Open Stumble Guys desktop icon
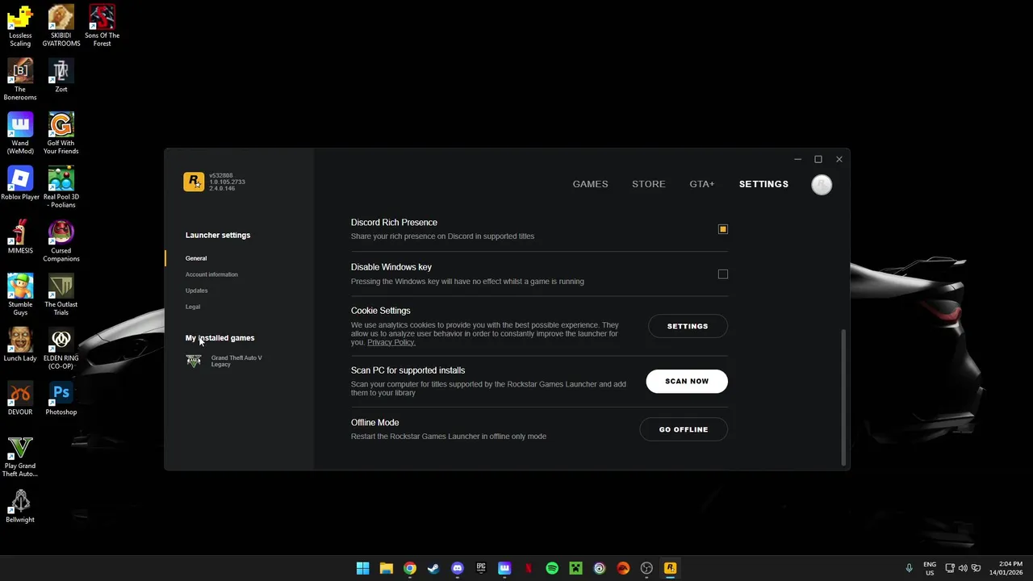Image resolution: width=1033 pixels, height=581 pixels. click(x=20, y=295)
